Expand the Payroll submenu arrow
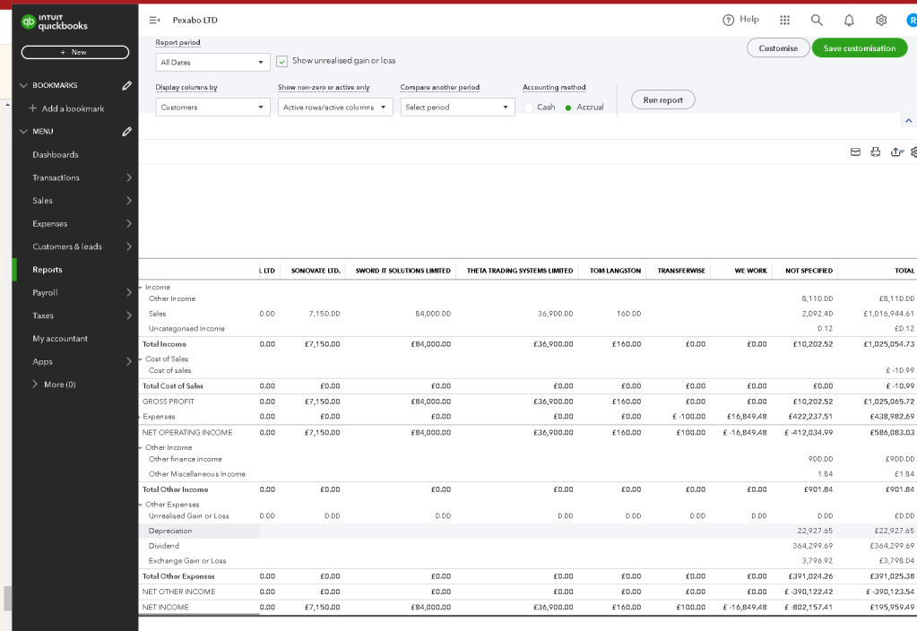The image size is (917, 631). coord(129,292)
